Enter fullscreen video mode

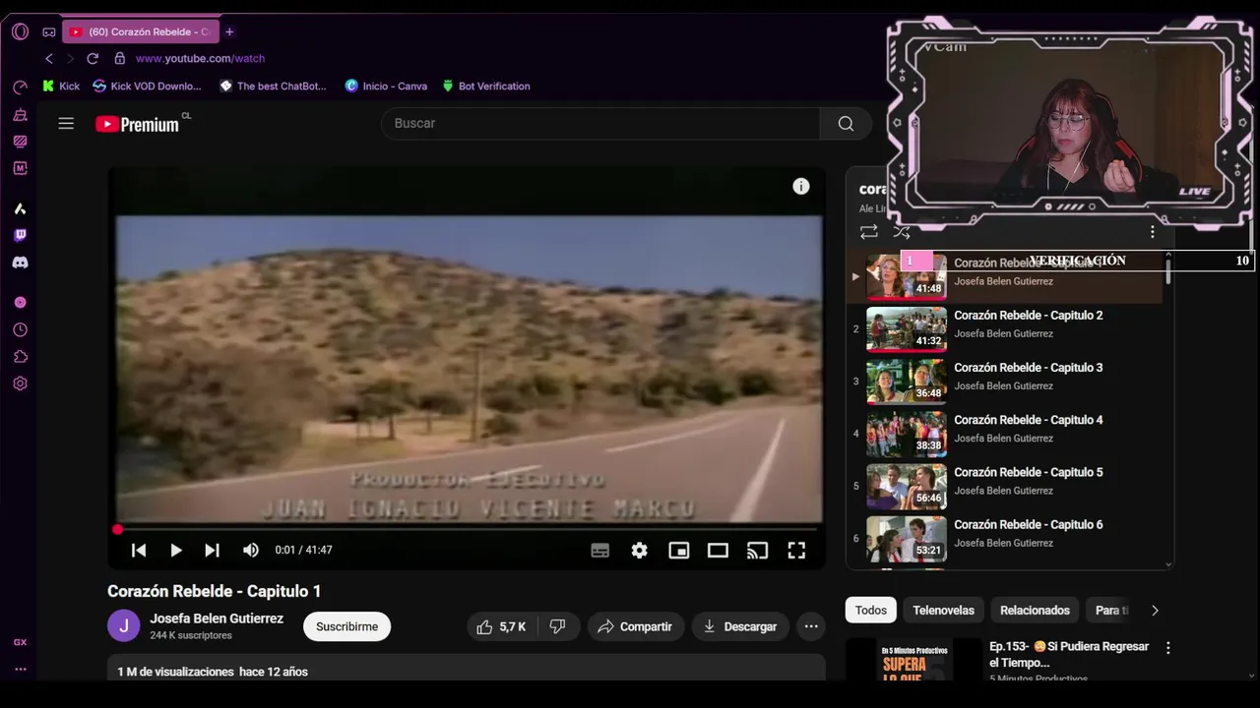(x=796, y=551)
